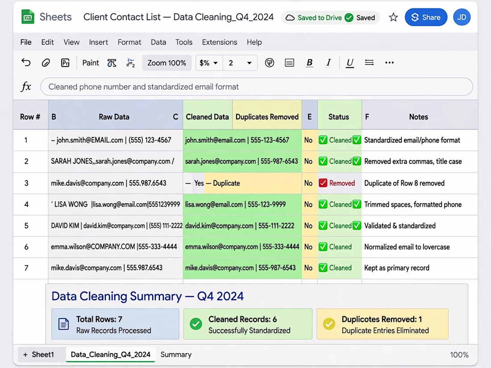Open the $% number format dropdown
Screen dimensions: 491x368
tap(209, 63)
